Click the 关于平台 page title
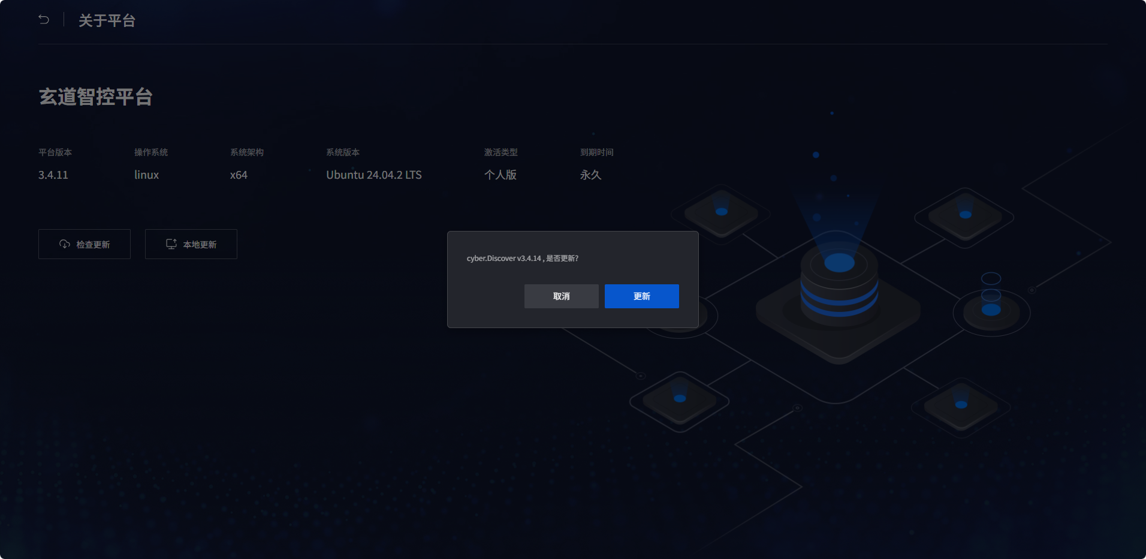This screenshot has height=559, width=1146. click(x=107, y=21)
